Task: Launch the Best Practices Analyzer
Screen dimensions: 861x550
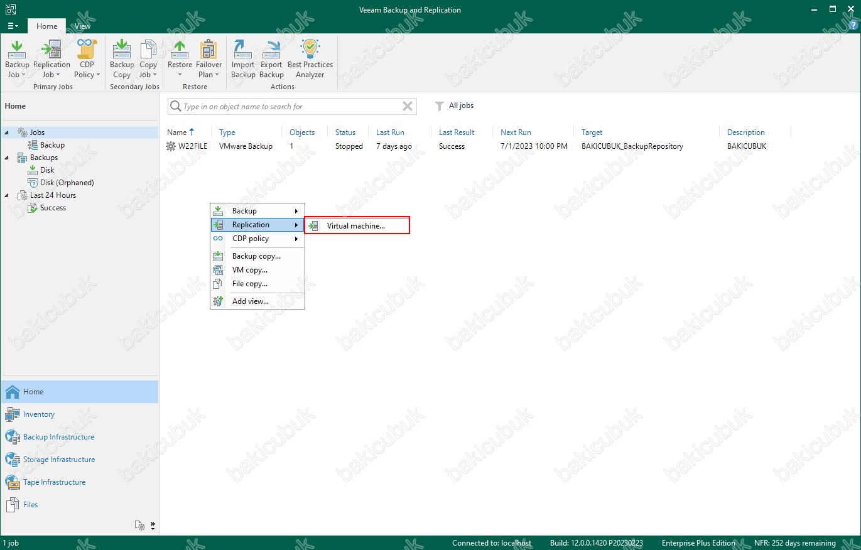Action: [x=310, y=59]
